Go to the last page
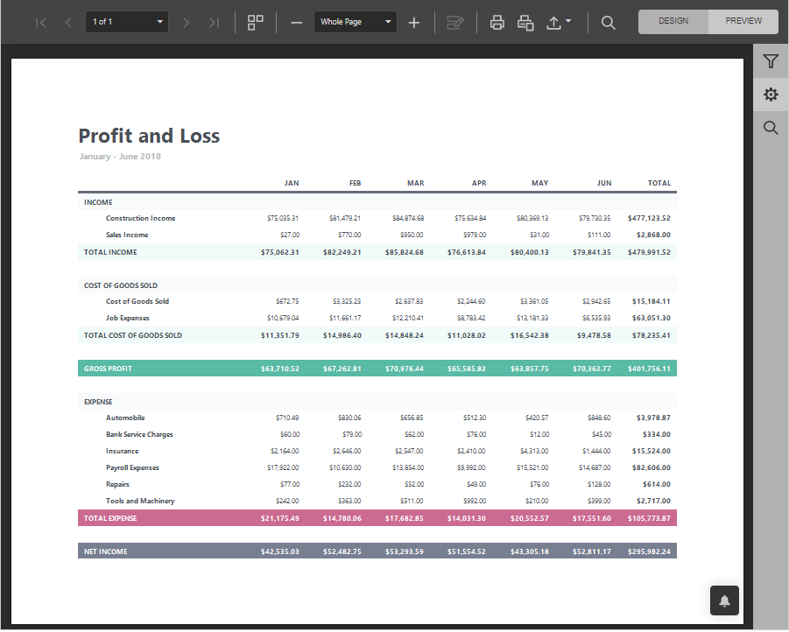Image resolution: width=789 pixels, height=632 pixels. pyautogui.click(x=214, y=22)
